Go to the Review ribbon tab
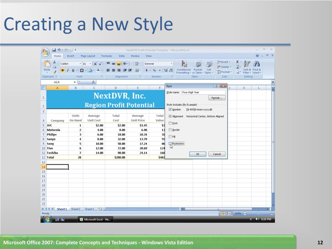This screenshot has height=249, width=332. (x=135, y=56)
